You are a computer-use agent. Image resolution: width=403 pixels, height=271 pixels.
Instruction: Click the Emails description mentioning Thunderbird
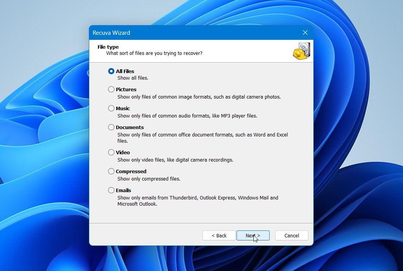coord(198,201)
